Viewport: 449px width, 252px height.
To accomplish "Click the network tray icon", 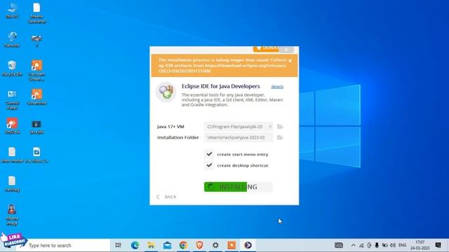I will [x=361, y=246].
